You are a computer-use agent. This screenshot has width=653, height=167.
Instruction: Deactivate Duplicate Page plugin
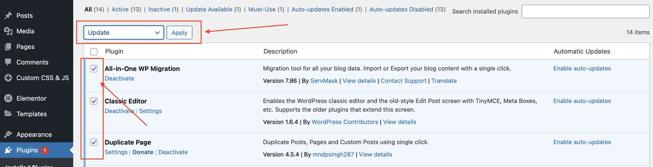(x=173, y=152)
